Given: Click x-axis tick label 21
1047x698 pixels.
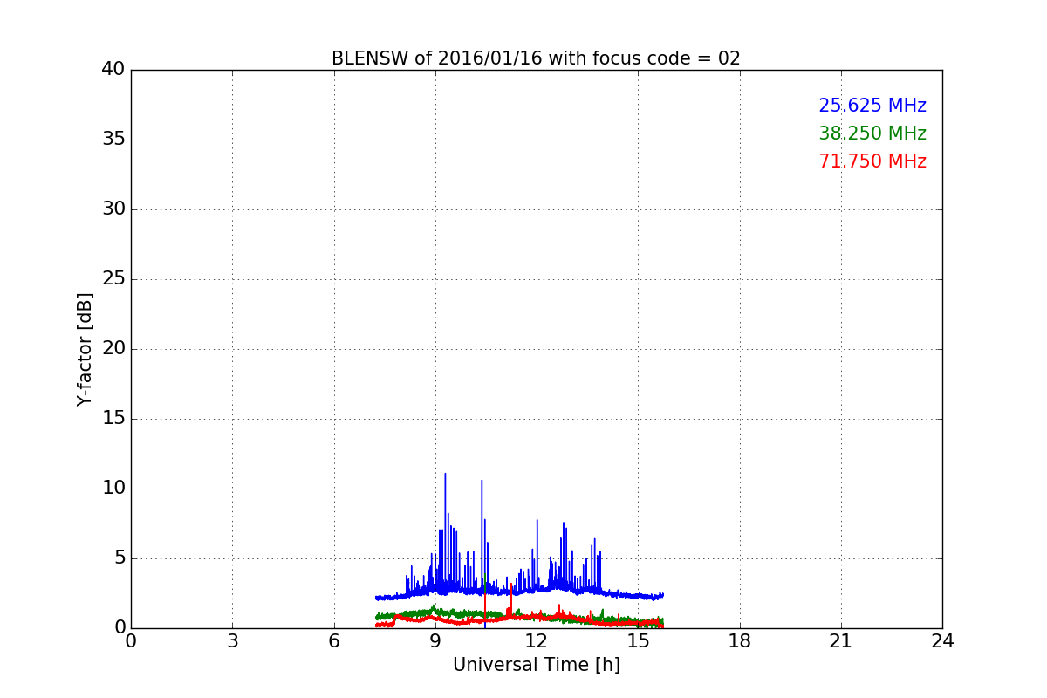Looking at the screenshot, I should pos(841,641).
